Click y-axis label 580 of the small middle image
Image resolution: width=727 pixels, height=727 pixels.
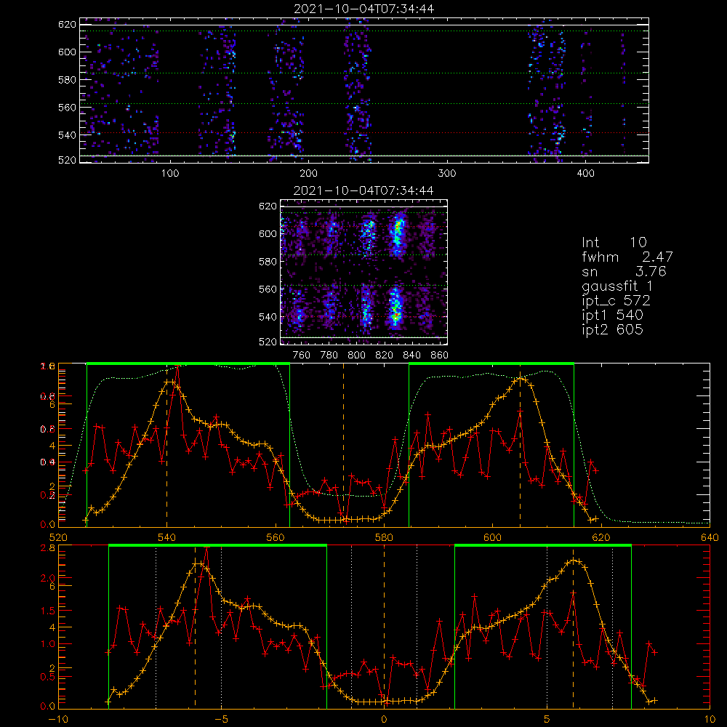pos(268,262)
